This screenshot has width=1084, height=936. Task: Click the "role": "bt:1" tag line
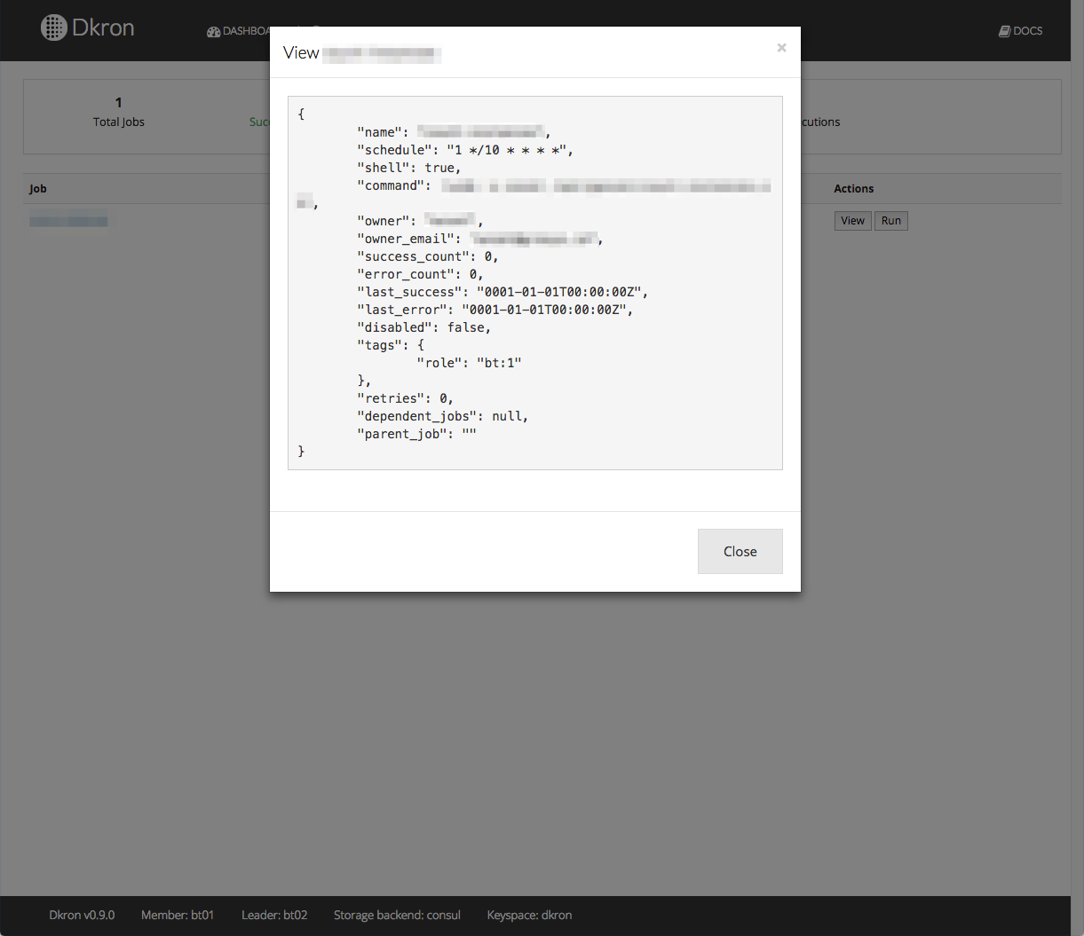469,363
